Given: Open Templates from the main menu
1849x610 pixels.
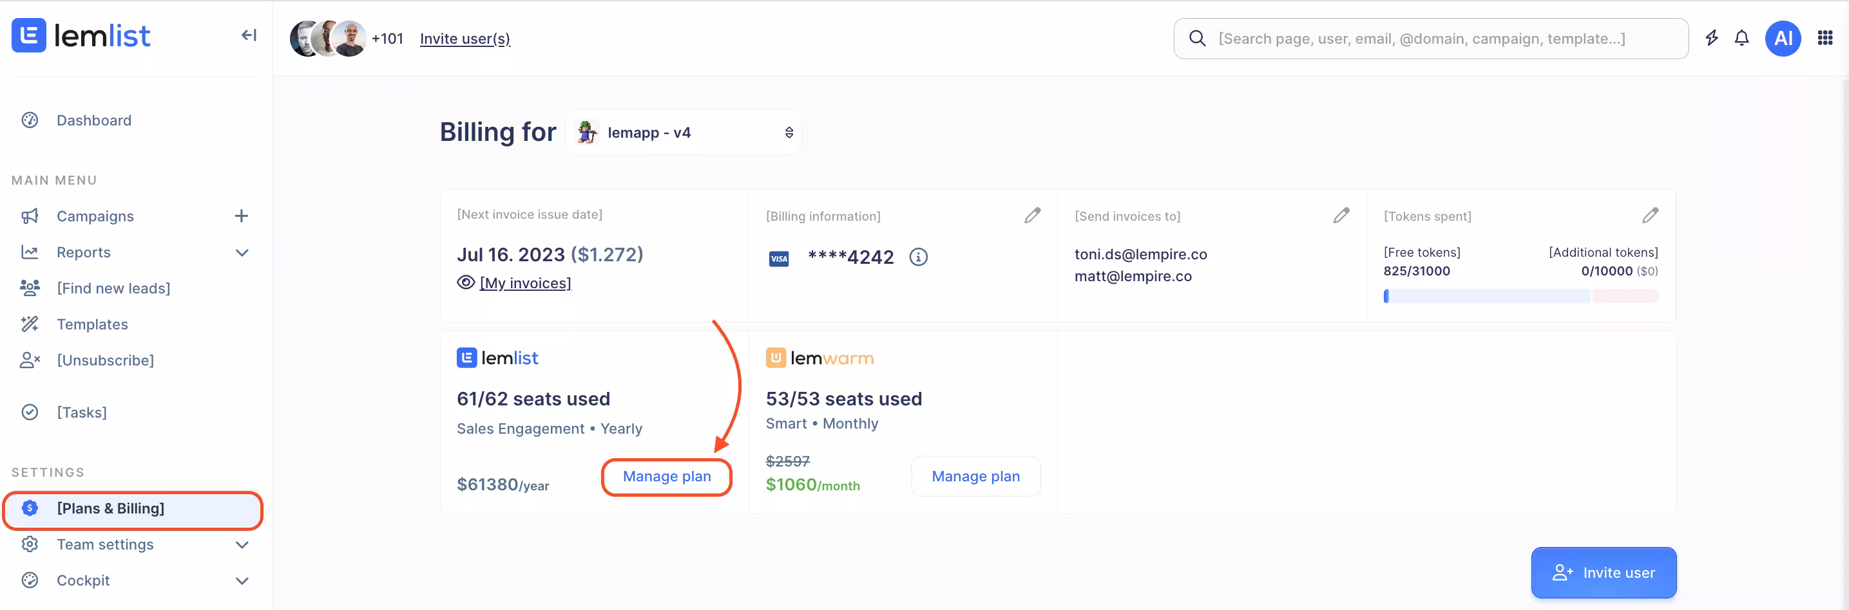Looking at the screenshot, I should pos(92,324).
